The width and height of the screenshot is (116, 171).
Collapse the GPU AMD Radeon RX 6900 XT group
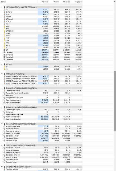click(x=2, y=167)
